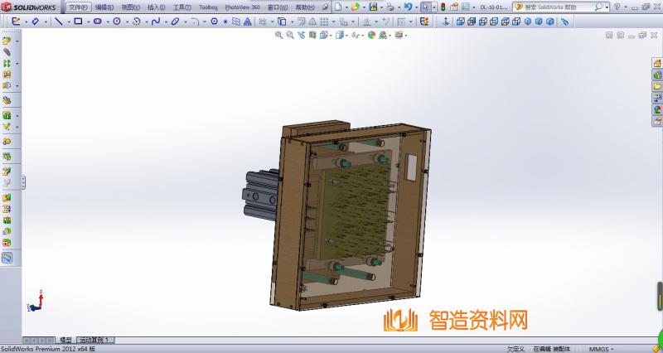
Task: Select the Spline sketch tool
Action: tap(154, 21)
